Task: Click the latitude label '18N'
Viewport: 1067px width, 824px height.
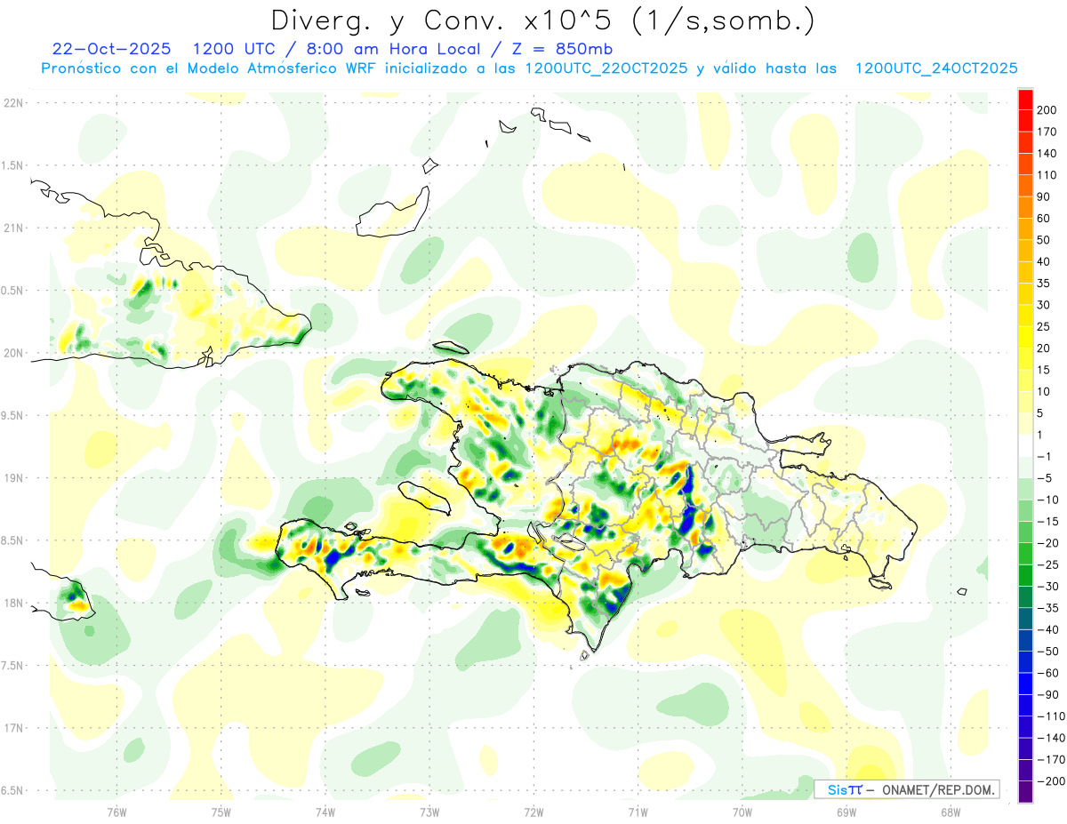Action: (x=13, y=604)
